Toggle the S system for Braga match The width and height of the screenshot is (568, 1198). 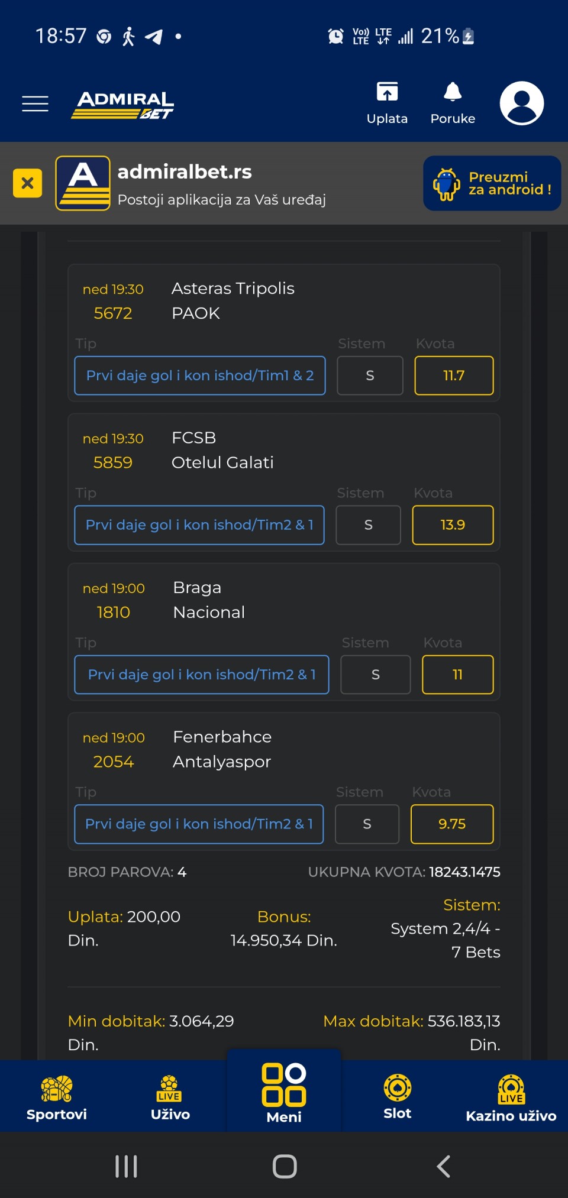coord(375,675)
